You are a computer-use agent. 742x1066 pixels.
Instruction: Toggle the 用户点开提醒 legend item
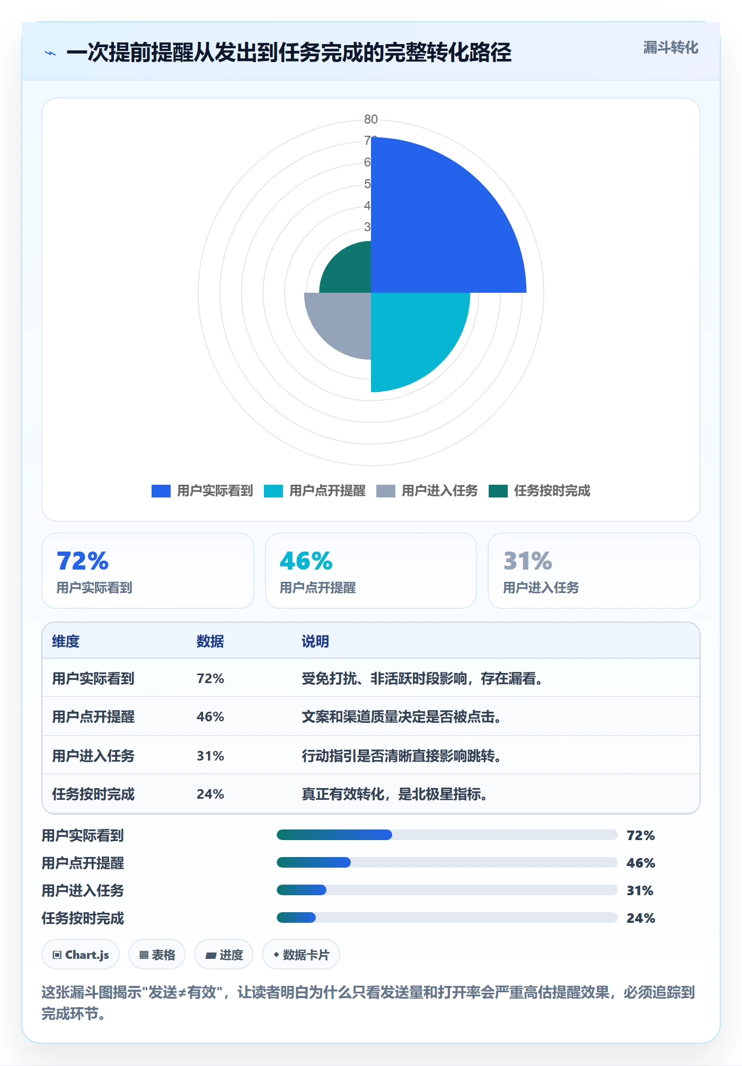(x=315, y=491)
